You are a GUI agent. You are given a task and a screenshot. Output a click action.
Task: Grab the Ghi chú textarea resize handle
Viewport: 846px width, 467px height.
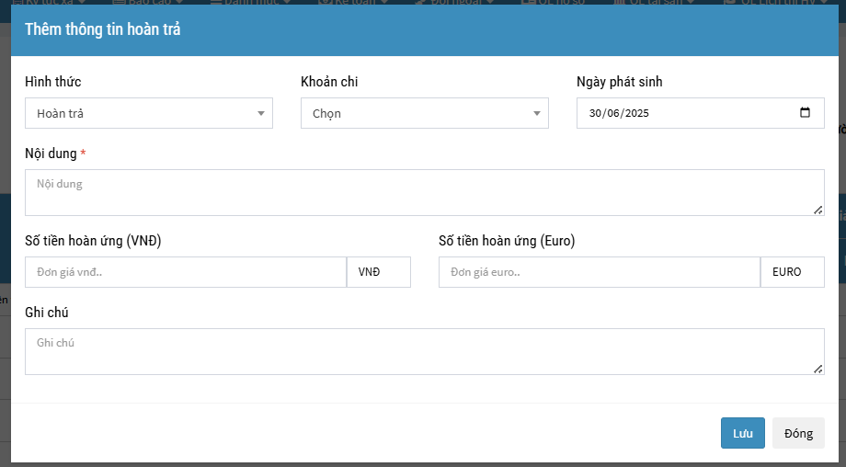(817, 369)
